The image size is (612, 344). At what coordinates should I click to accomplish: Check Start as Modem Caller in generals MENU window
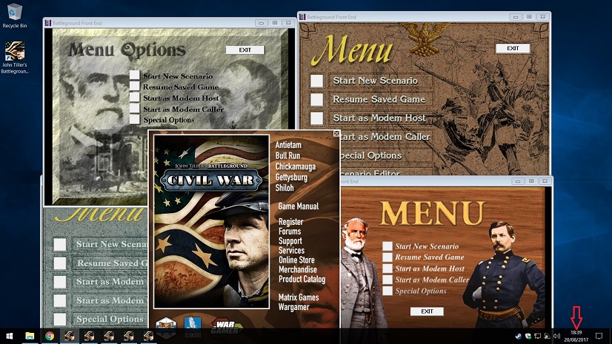pyautogui.click(x=388, y=280)
